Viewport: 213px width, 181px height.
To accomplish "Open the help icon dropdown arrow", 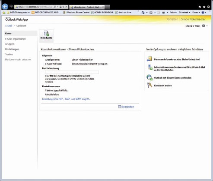I will coord(207,26).
